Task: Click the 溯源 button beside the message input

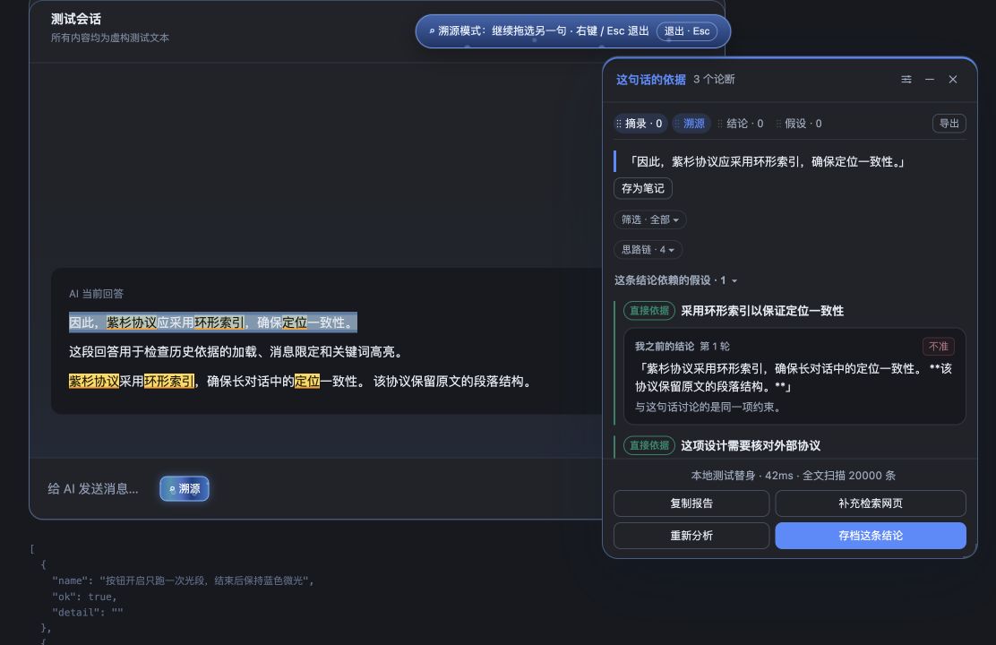Action: [x=185, y=488]
